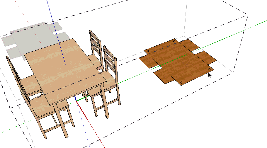Select the upper-right flap of the dark panel
Image resolution: width=267 pixels, height=148 pixels.
click(190, 45)
